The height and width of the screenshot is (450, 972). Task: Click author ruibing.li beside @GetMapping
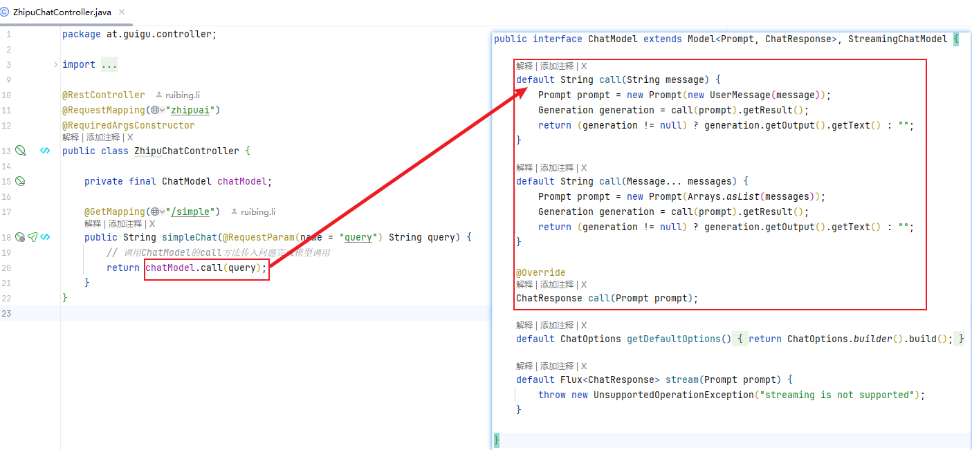(x=258, y=212)
